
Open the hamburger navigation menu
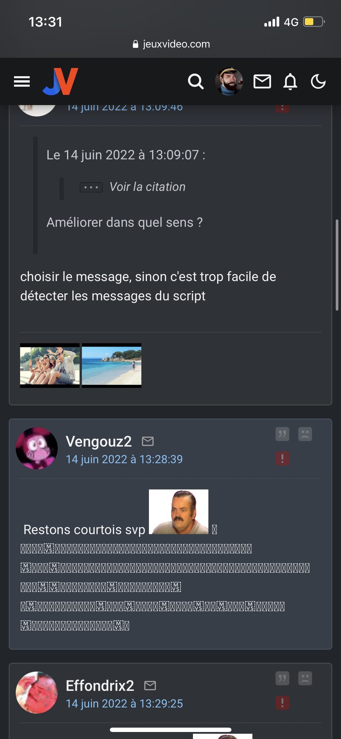22,81
